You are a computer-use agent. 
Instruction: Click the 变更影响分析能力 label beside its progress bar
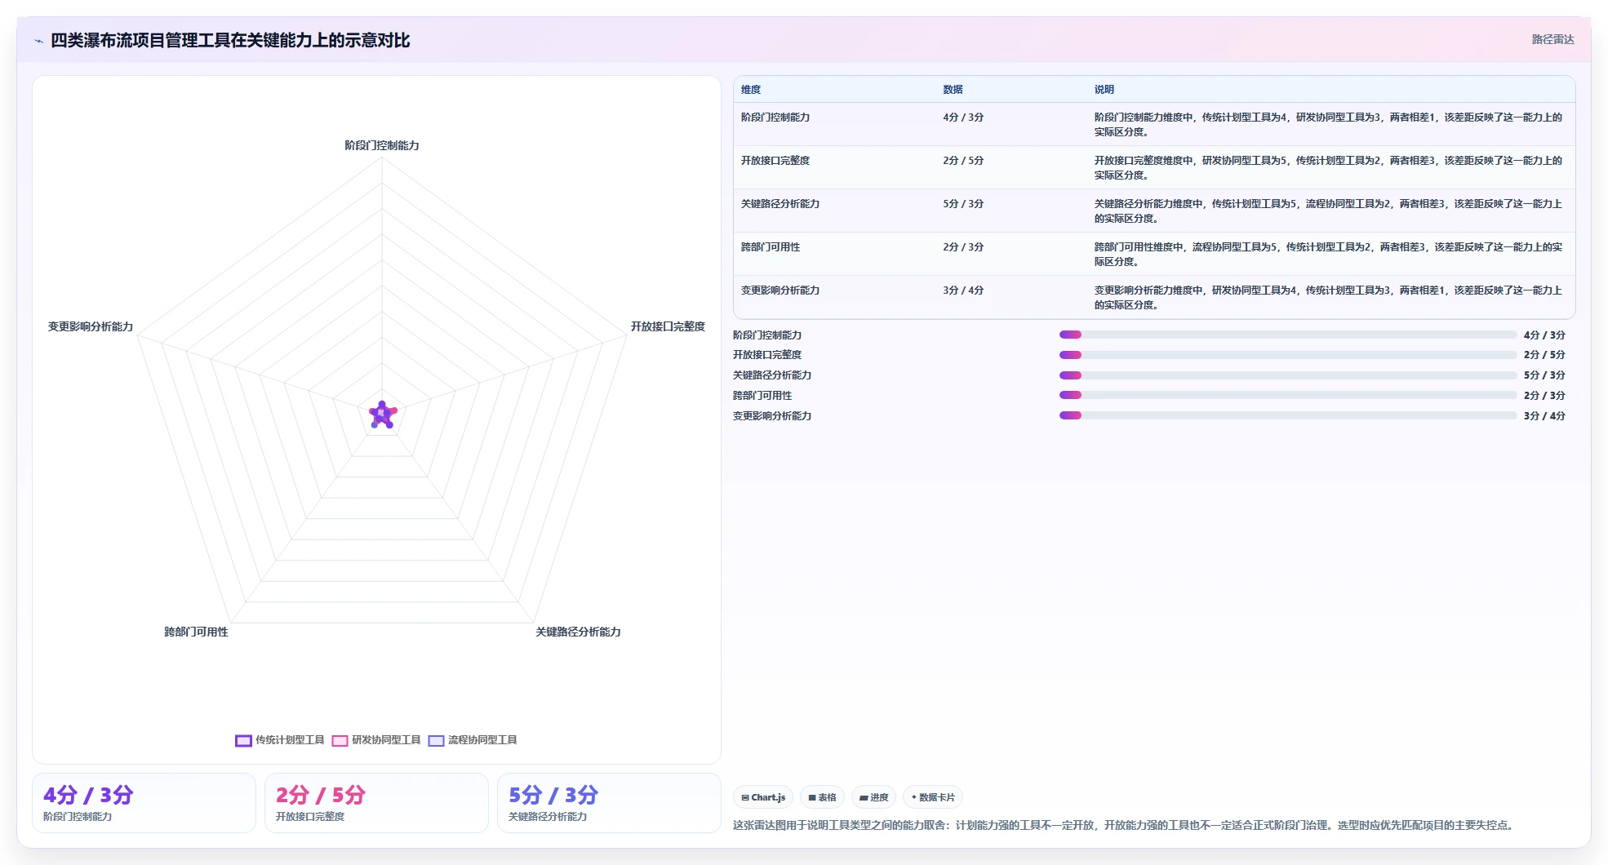772,416
